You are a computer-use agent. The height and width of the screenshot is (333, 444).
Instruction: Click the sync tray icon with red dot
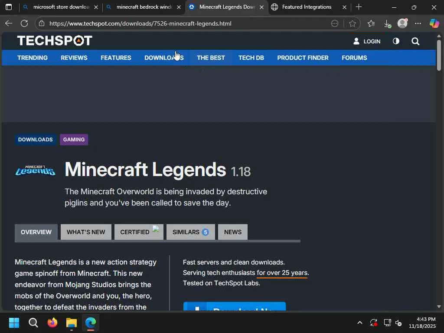coord(373,323)
